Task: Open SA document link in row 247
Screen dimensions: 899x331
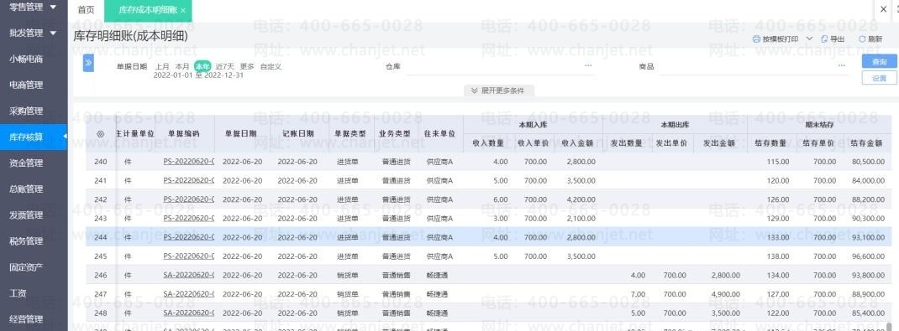Action: (x=189, y=294)
